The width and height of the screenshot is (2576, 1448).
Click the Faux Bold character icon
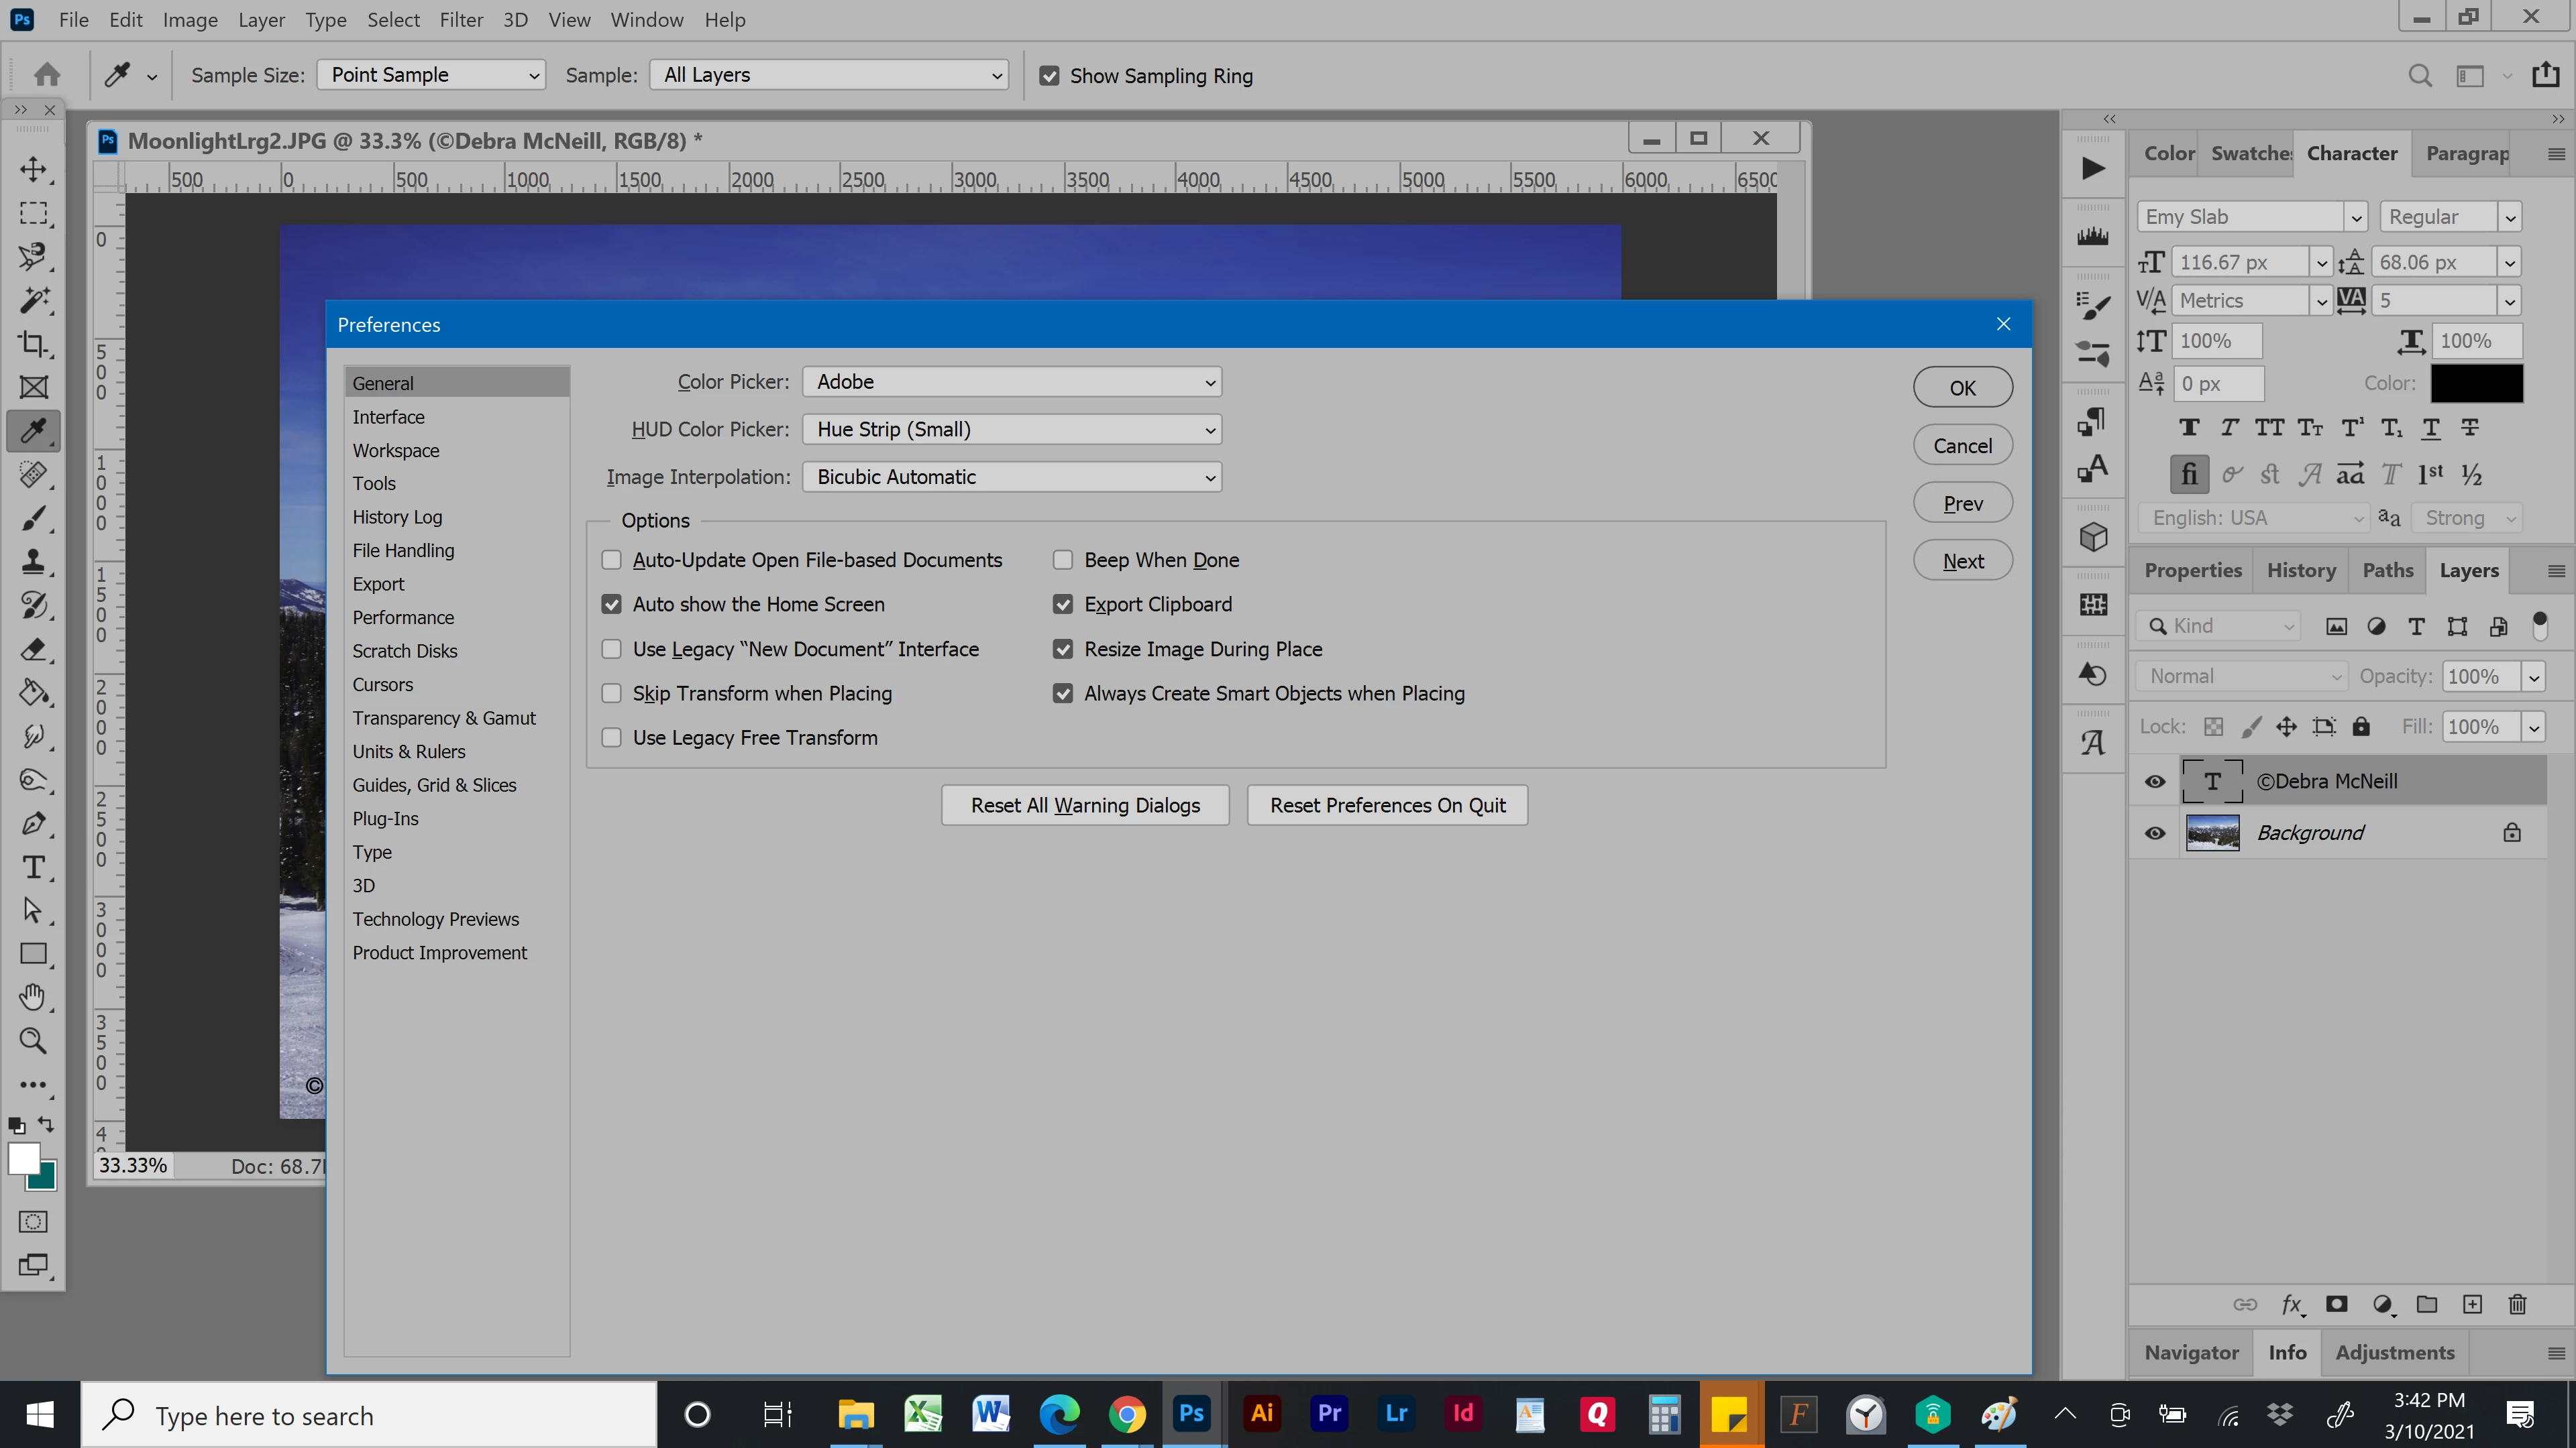point(2189,428)
